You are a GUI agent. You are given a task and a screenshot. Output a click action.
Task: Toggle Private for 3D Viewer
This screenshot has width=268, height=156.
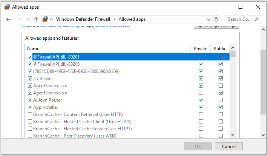coord(201,79)
